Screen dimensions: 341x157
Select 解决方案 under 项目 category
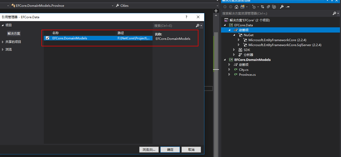[x=14, y=33]
